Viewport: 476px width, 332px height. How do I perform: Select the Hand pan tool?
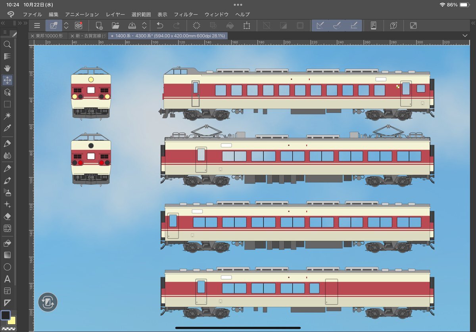pyautogui.click(x=7, y=68)
